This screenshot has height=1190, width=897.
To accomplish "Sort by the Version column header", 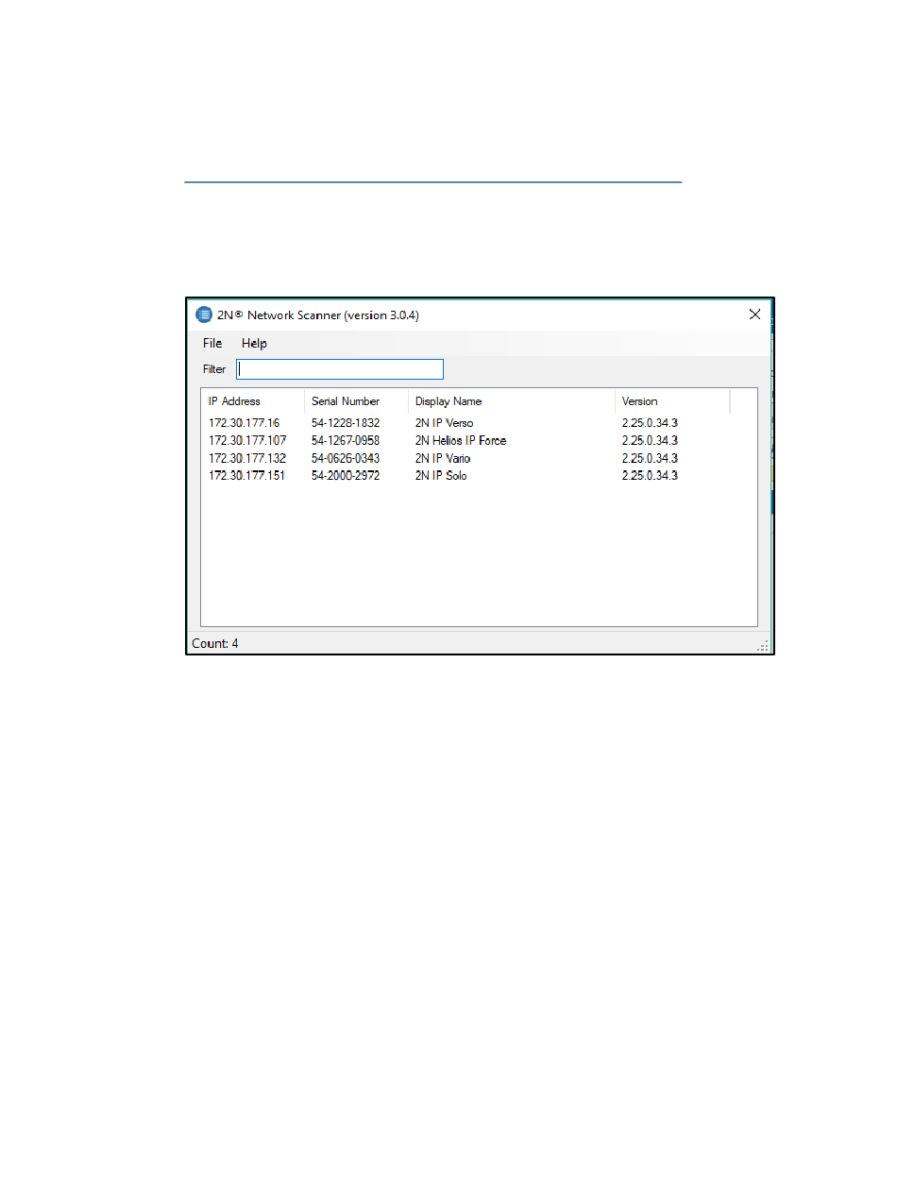I will coord(640,401).
